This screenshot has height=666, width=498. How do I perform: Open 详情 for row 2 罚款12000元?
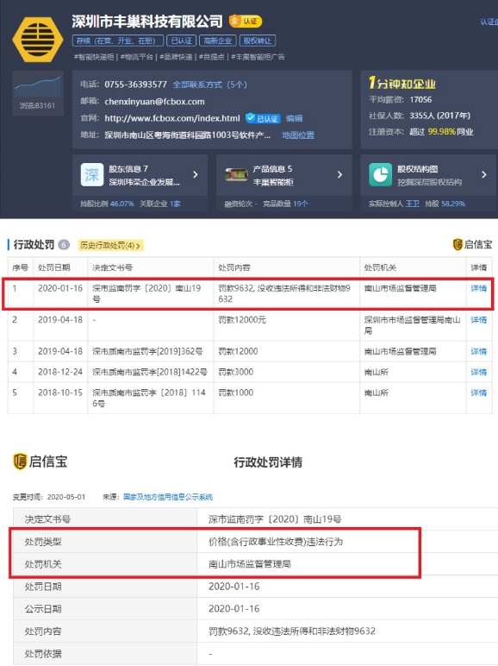coord(478,320)
